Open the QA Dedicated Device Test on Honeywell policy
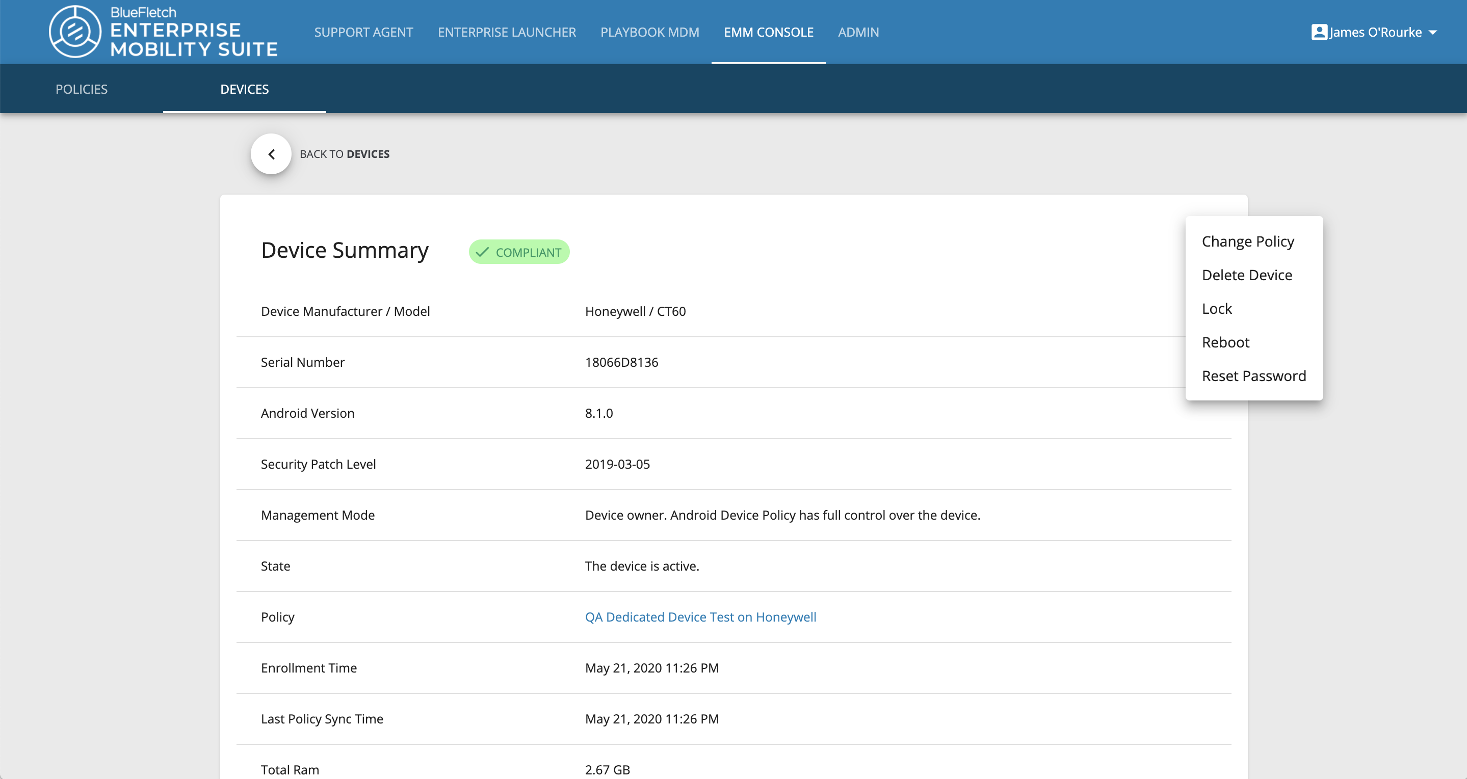1467x779 pixels. point(700,617)
